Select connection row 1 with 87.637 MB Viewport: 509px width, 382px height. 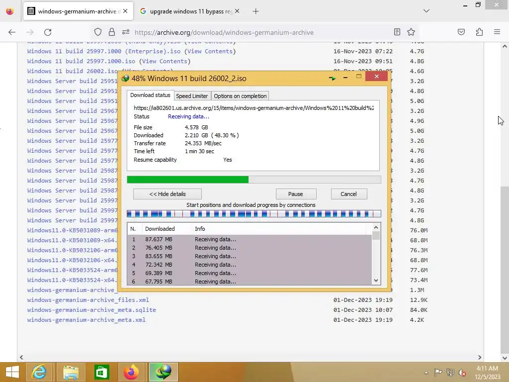250,239
